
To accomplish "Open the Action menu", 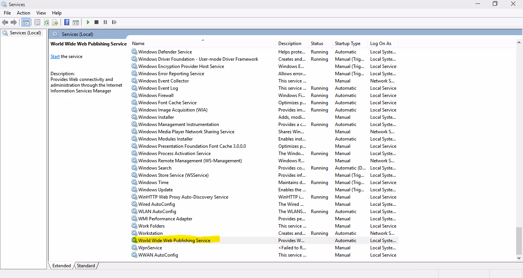I will (x=23, y=13).
